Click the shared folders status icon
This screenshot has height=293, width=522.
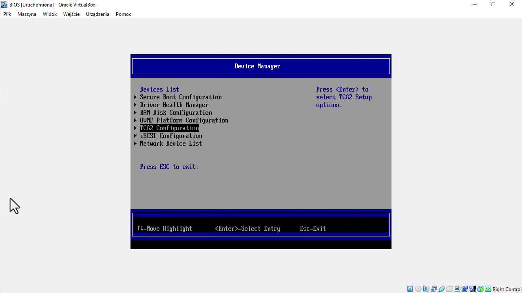[449, 289]
